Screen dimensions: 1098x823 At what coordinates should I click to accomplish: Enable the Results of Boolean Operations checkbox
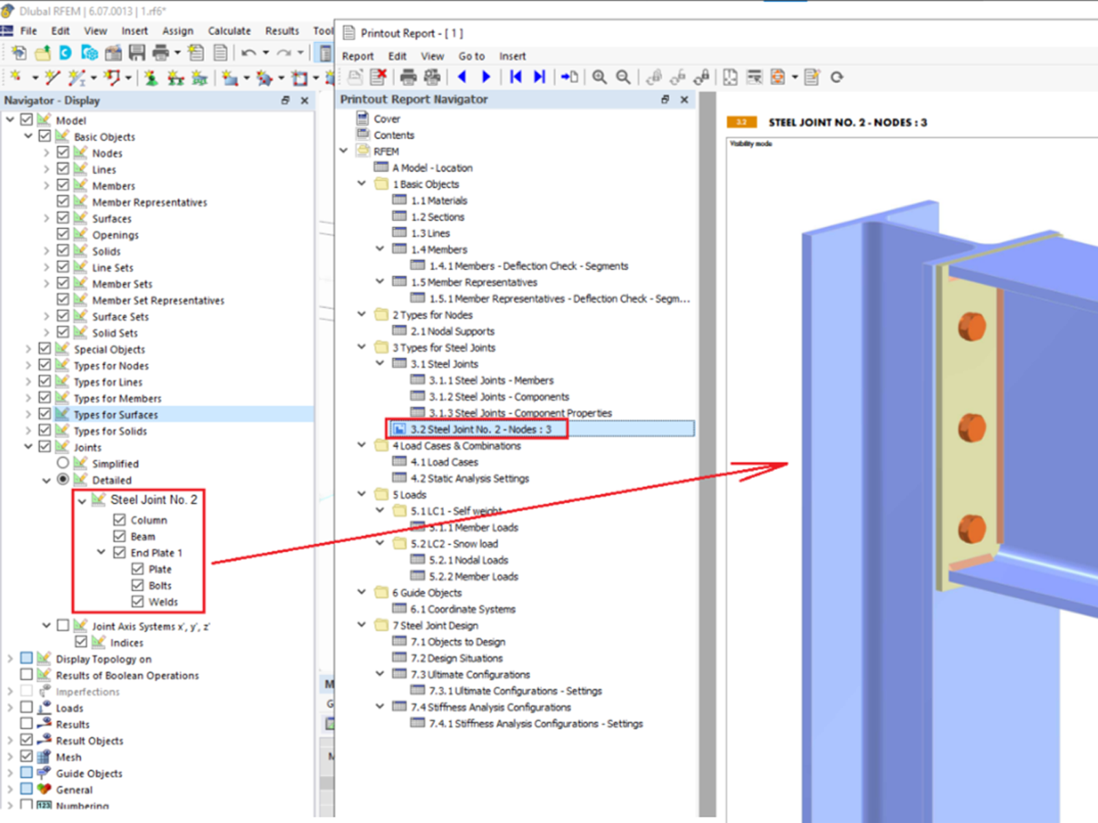(x=27, y=675)
